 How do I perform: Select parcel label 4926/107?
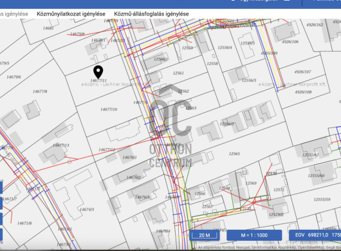[303, 72]
